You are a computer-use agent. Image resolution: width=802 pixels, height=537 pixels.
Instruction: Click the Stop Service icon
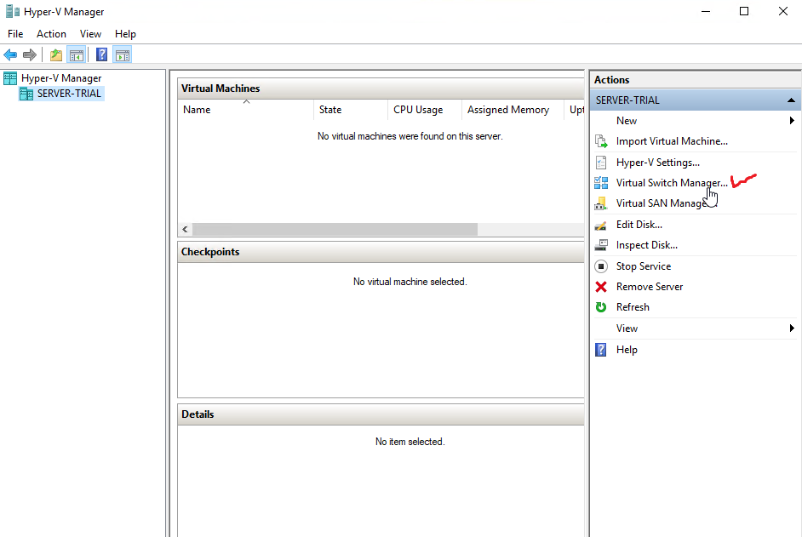[601, 266]
